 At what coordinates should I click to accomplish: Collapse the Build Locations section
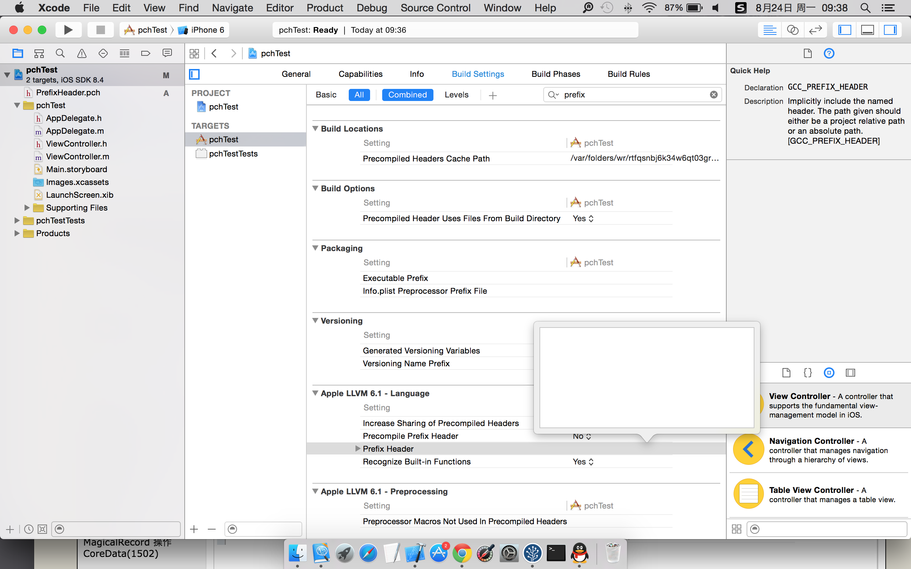coord(315,128)
